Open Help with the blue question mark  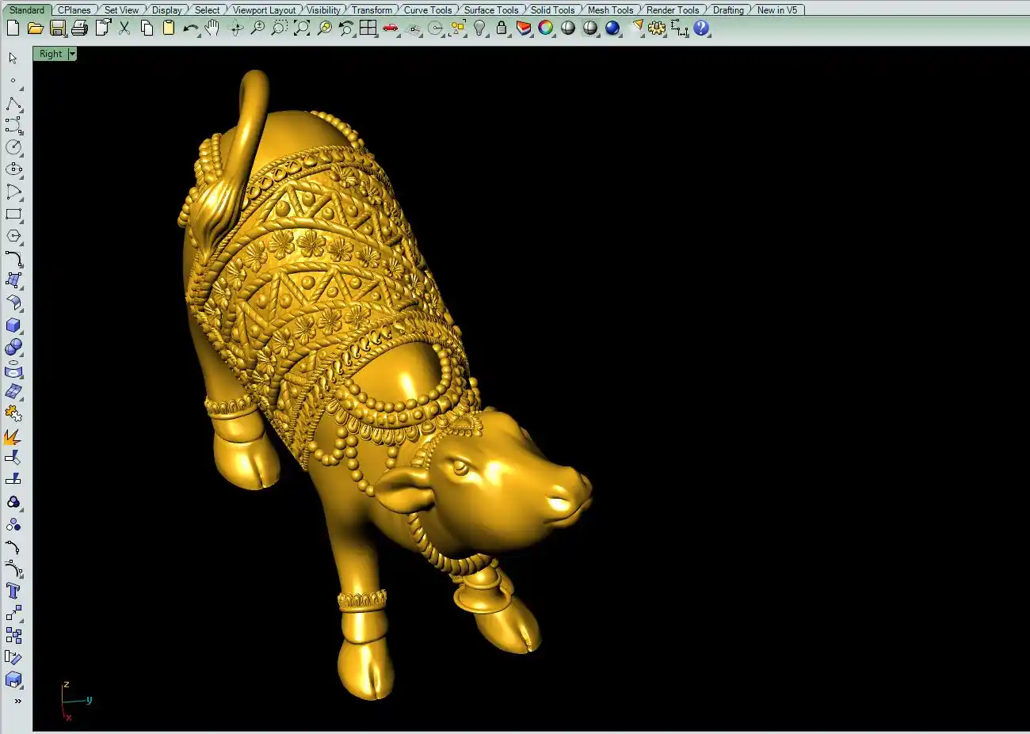point(701,29)
